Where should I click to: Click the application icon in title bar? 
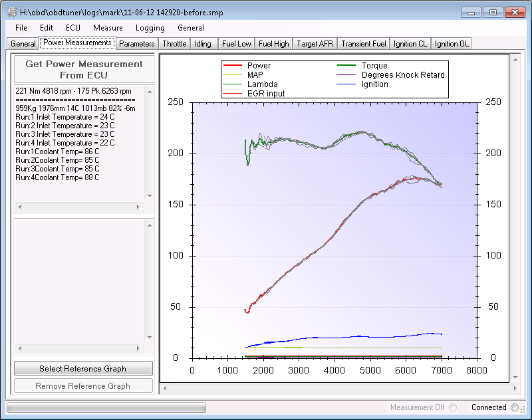[x=12, y=13]
